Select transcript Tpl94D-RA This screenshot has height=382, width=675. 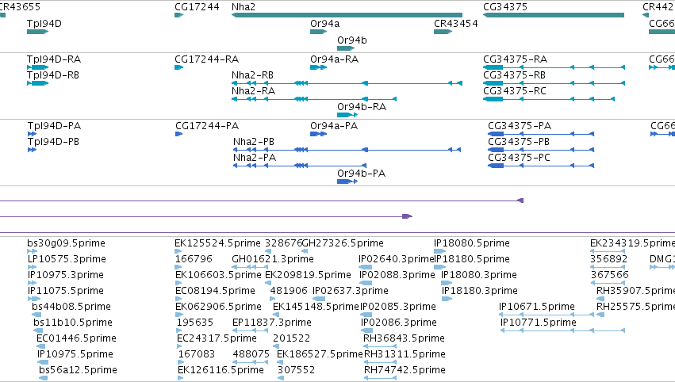[54, 59]
